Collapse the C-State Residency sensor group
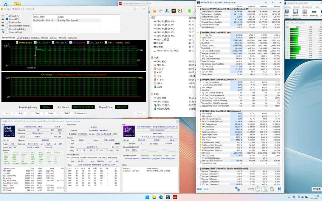 (x=198, y=169)
